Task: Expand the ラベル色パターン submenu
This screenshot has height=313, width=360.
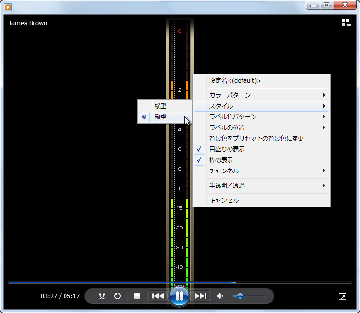Action: click(x=262, y=117)
